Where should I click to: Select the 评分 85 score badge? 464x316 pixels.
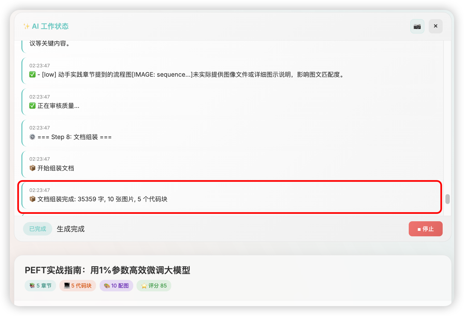(154, 286)
